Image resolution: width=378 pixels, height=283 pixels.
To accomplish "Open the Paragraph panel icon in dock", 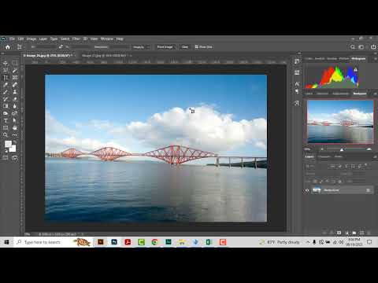I will [x=297, y=91].
